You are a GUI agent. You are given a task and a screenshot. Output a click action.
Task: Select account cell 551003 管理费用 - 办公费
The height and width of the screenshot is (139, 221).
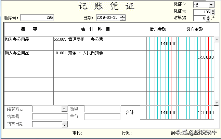[96, 43]
